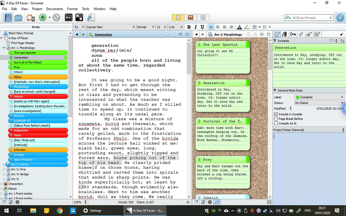Open text color picker
Screen dimensions: 346x216
[239, 27]
